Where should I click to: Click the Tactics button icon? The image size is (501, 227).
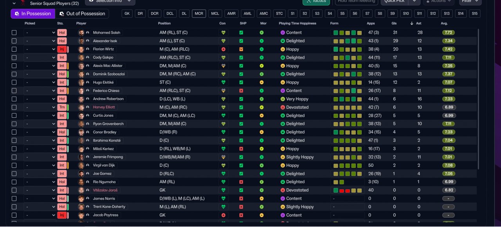(309, 1)
